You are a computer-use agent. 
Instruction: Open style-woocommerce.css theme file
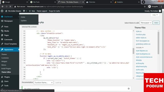pyautogui.click(x=144, y=57)
